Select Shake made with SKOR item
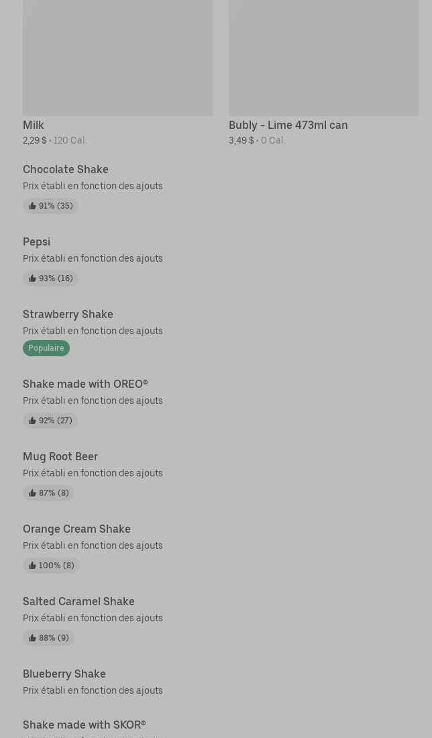 [85, 725]
